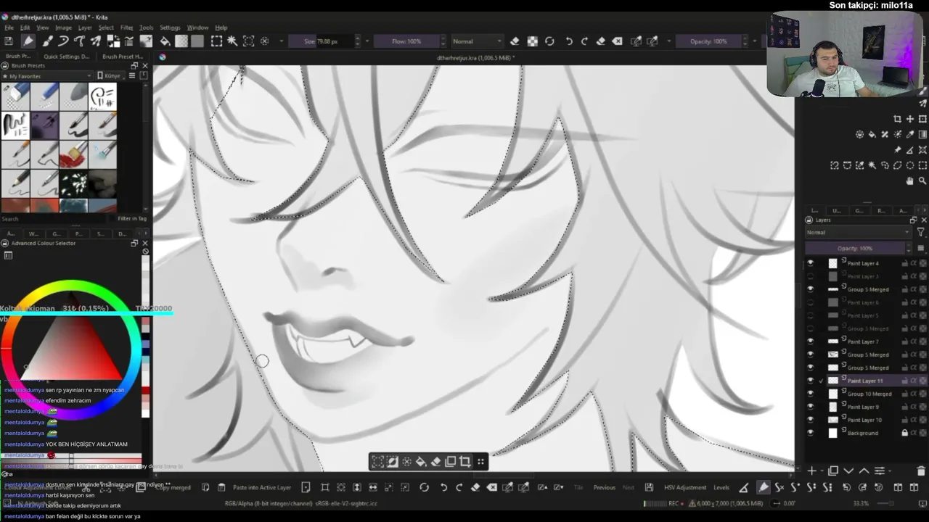The image size is (929, 522).
Task: Click the reference image pin tool in toolbox
Action: (x=897, y=150)
